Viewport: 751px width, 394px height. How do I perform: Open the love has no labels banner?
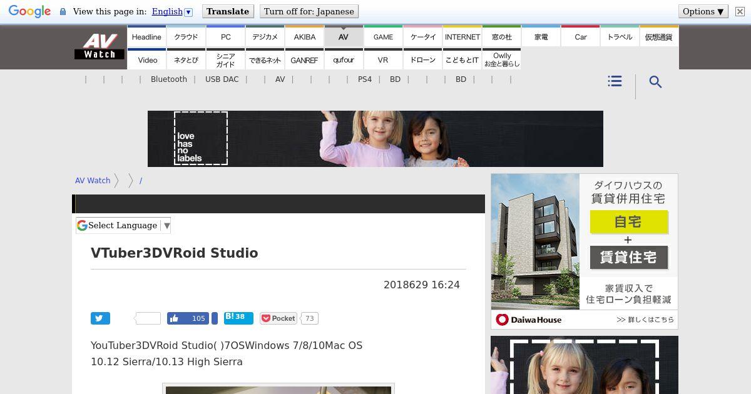pos(375,139)
